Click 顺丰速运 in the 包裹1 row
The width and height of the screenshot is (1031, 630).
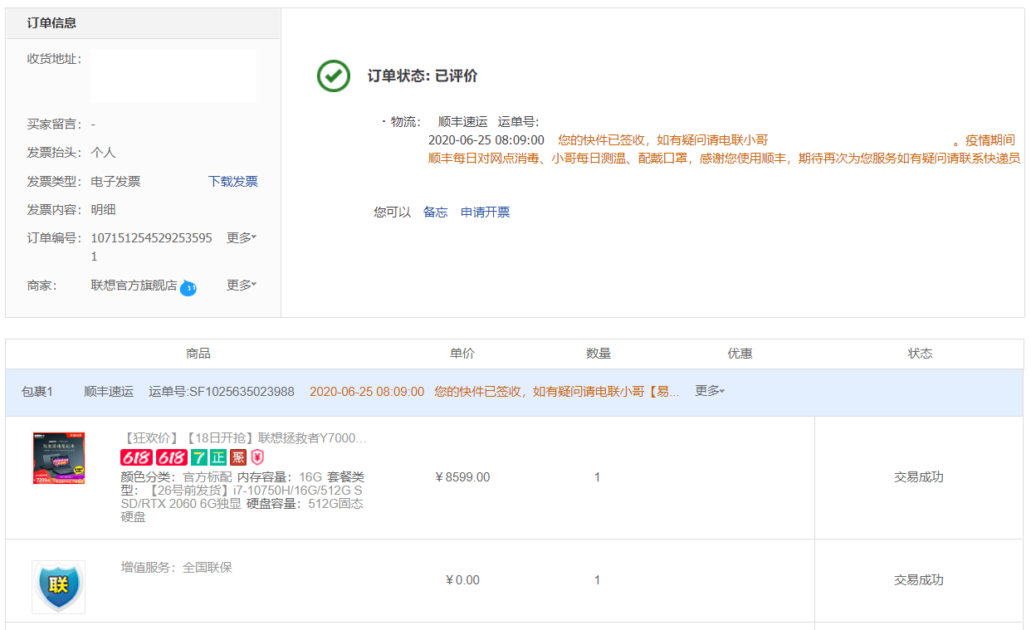pyautogui.click(x=109, y=391)
